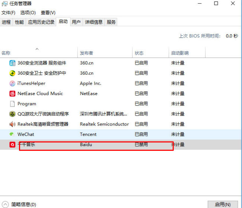242x208 pixels.
Task: Click the 启用(N) button
Action: 223,204
